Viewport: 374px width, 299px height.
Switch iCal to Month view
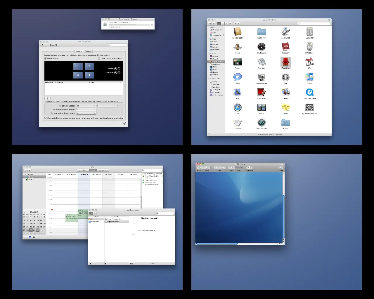(x=101, y=170)
